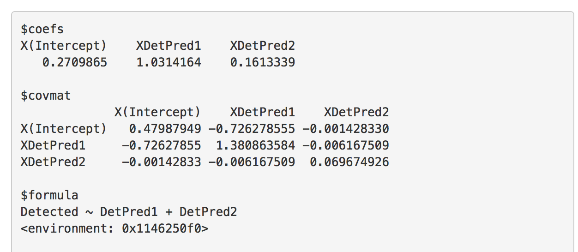This screenshot has height=252, width=578.
Task: Click the XDetPred1 column header in covmat
Action: [x=263, y=112]
